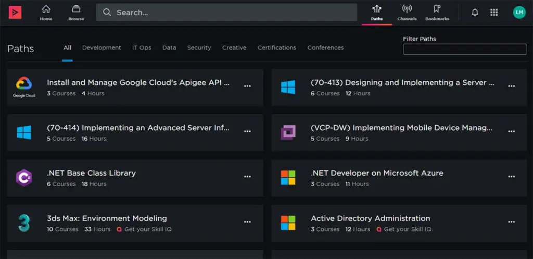
Task: Switch to the Creative tab
Action: (x=234, y=47)
